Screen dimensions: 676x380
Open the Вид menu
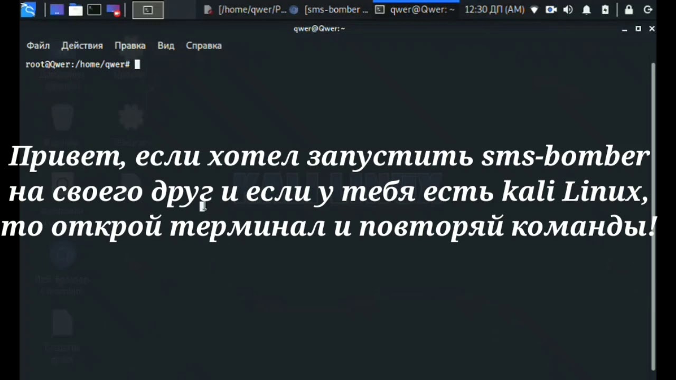(166, 45)
